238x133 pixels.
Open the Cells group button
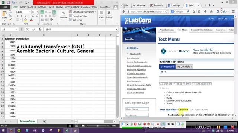pyautogui.click(x=102, y=16)
